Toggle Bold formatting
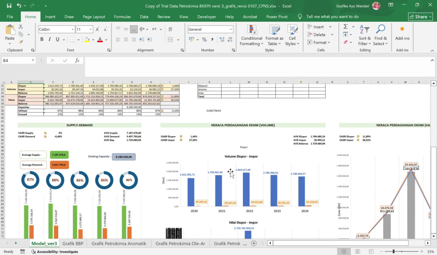The width and height of the screenshot is (437, 255). (x=42, y=39)
